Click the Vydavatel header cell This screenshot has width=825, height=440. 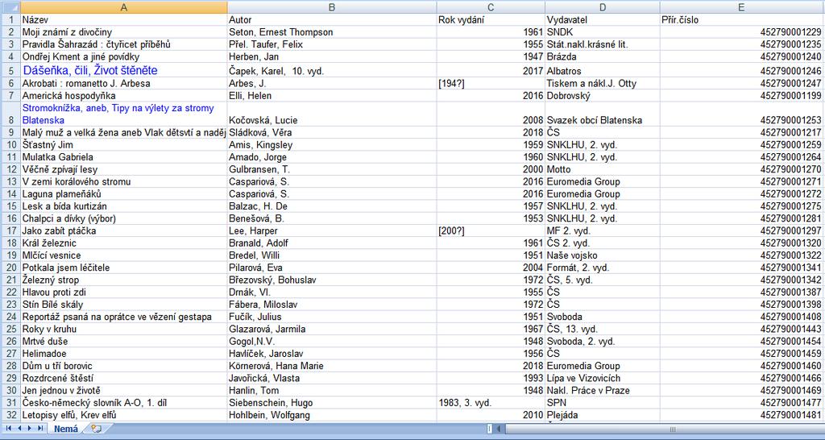[x=603, y=19]
